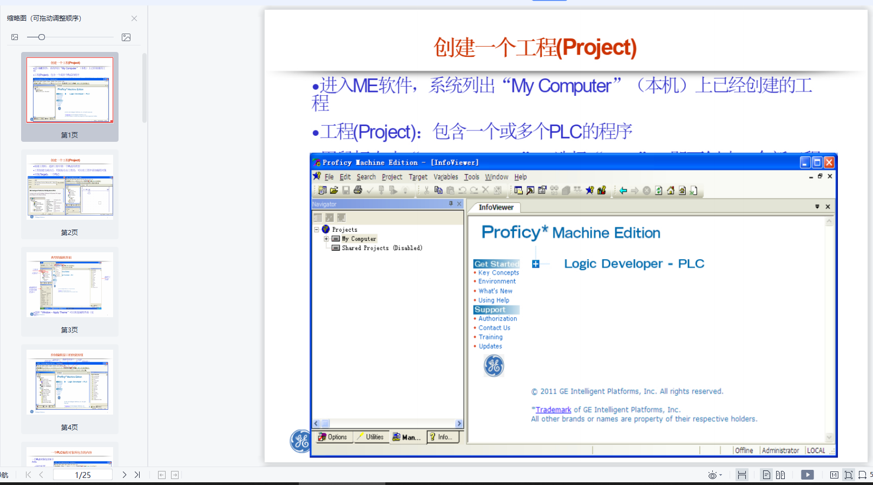Go to the previous page

pyautogui.click(x=41, y=475)
